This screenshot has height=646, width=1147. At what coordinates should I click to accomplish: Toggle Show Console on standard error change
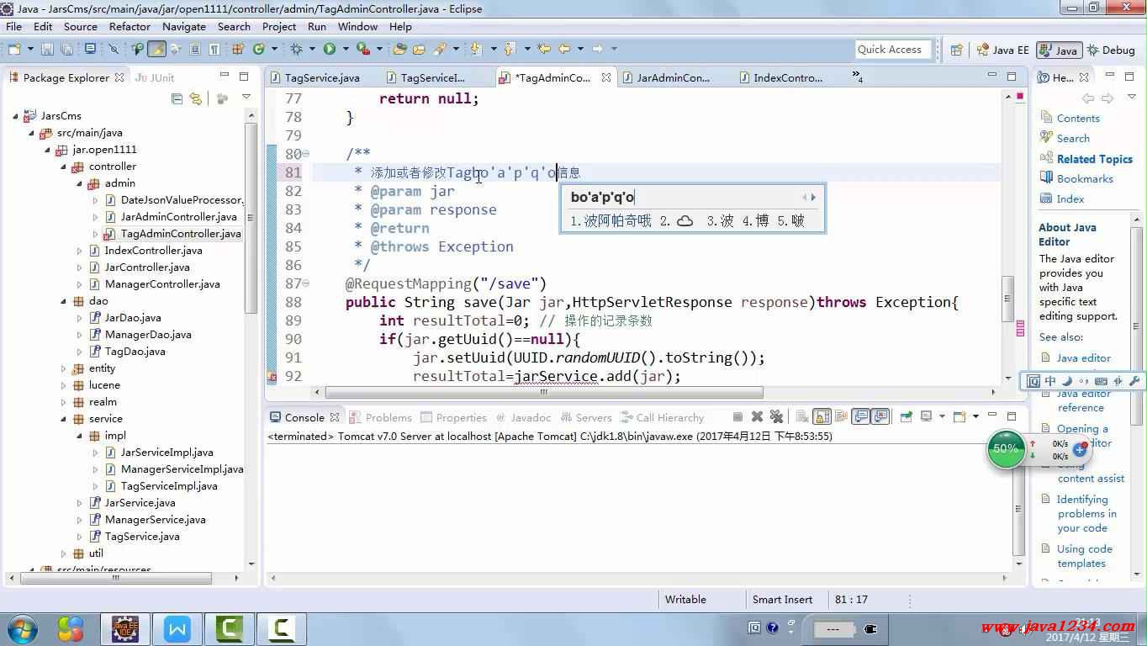880,416
